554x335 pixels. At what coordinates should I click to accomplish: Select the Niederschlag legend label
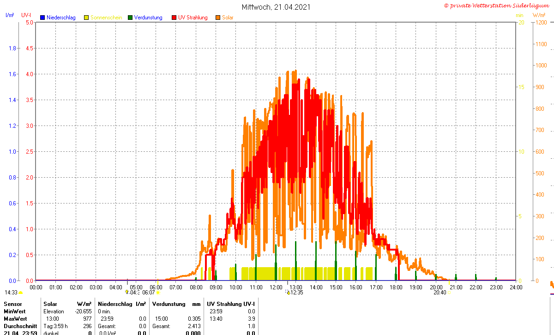[x=61, y=18]
